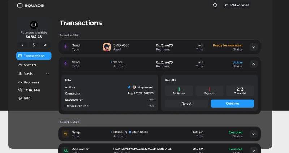Click the purple send arrow on SMB #559 row
This screenshot has height=153, width=289.
pyautogui.click(x=65, y=47)
